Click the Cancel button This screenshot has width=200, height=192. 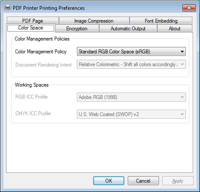(143, 181)
